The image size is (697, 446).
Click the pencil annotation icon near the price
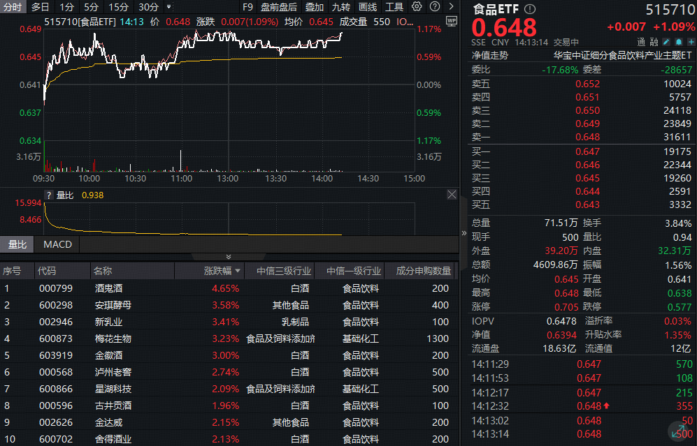coord(667,42)
